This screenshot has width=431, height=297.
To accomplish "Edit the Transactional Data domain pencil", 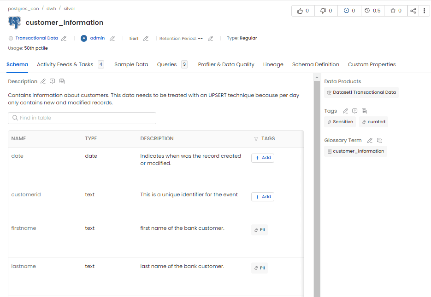I will point(64,39).
